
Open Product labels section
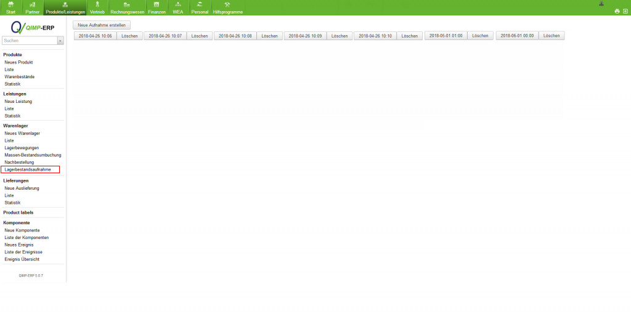(18, 213)
